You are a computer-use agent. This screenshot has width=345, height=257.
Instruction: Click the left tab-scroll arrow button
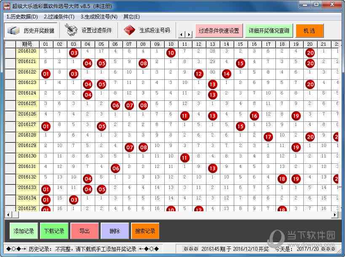pos(181,34)
